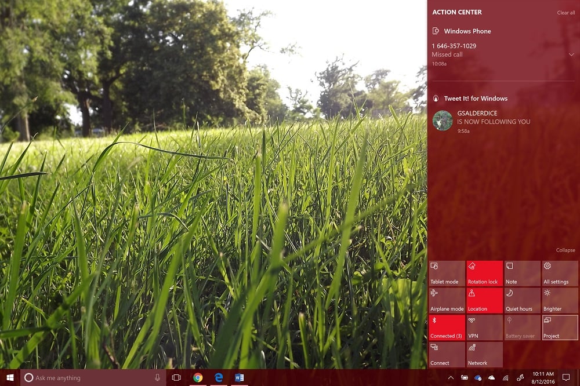Enable Battery saver mode

click(521, 327)
